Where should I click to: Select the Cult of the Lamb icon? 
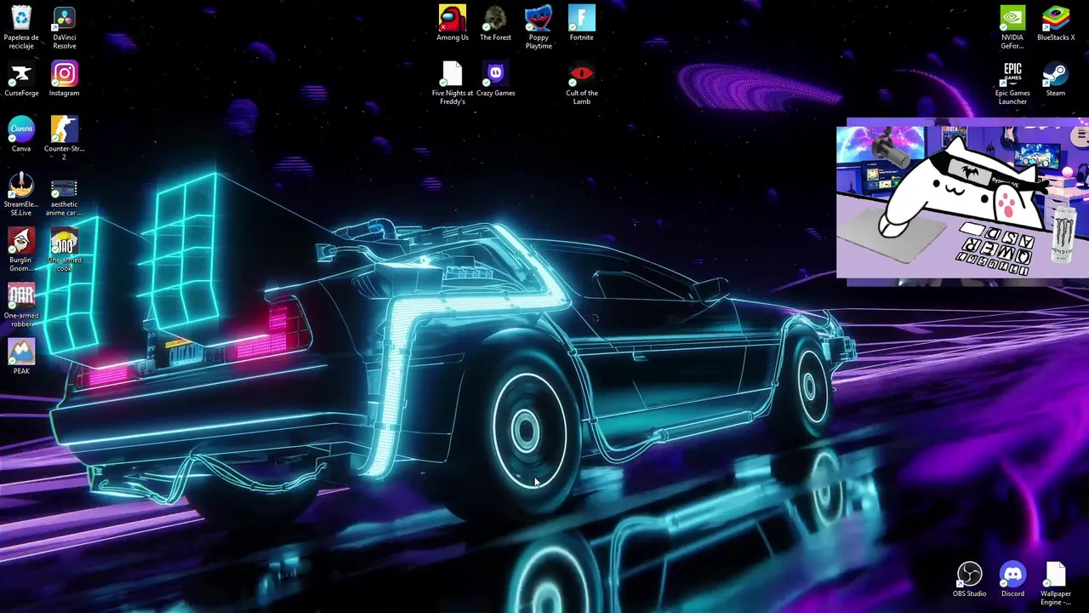(581, 83)
